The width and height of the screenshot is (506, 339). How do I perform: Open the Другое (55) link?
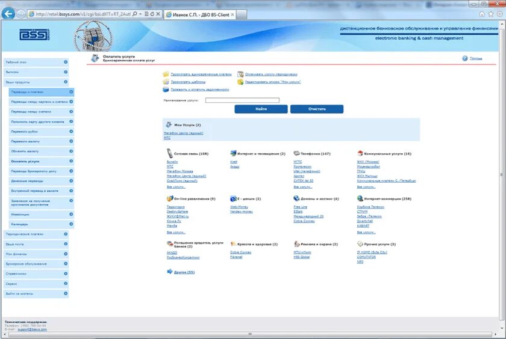coord(184,272)
